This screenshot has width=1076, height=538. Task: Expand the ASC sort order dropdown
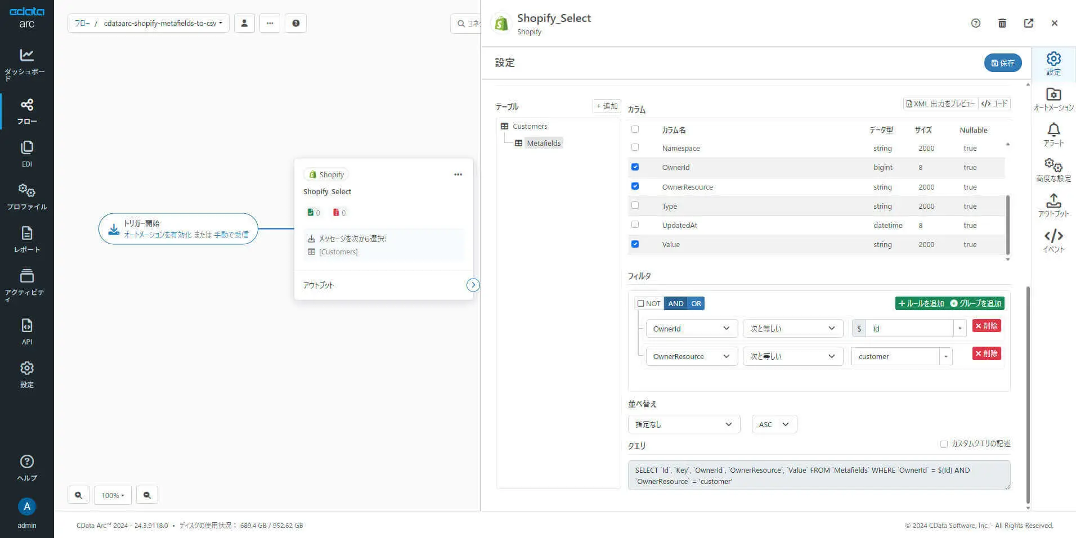click(774, 424)
